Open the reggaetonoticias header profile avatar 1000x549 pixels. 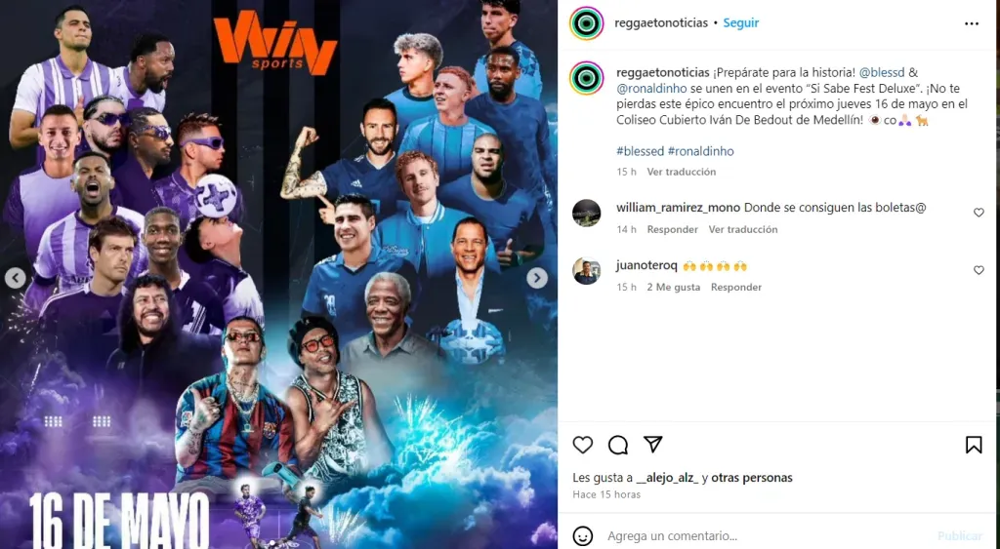tap(587, 23)
